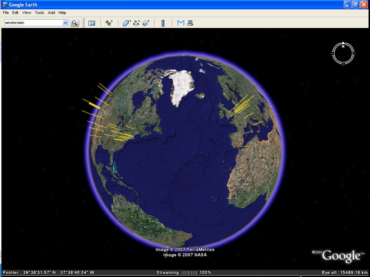Open the Help menu
The image size is (370, 277).
tap(62, 13)
